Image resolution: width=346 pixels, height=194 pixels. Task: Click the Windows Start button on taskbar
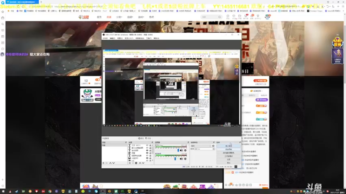3,191
